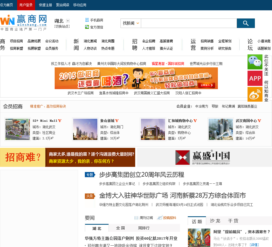This screenshot has width=272, height=247.
Task: Open 人物访谈 navigation link
Action: tap(90, 48)
